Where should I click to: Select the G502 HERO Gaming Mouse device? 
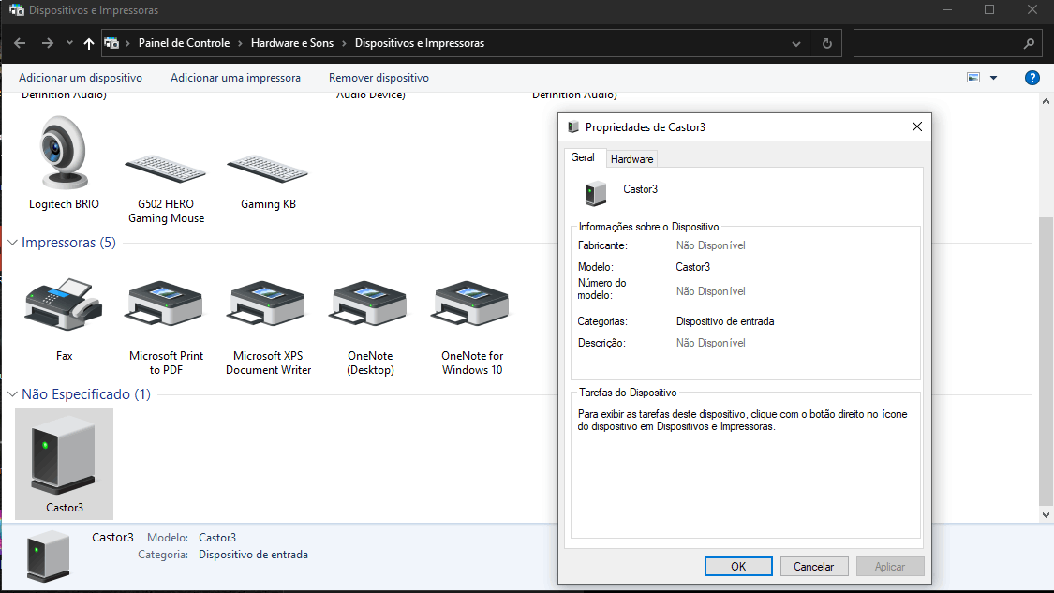165,169
